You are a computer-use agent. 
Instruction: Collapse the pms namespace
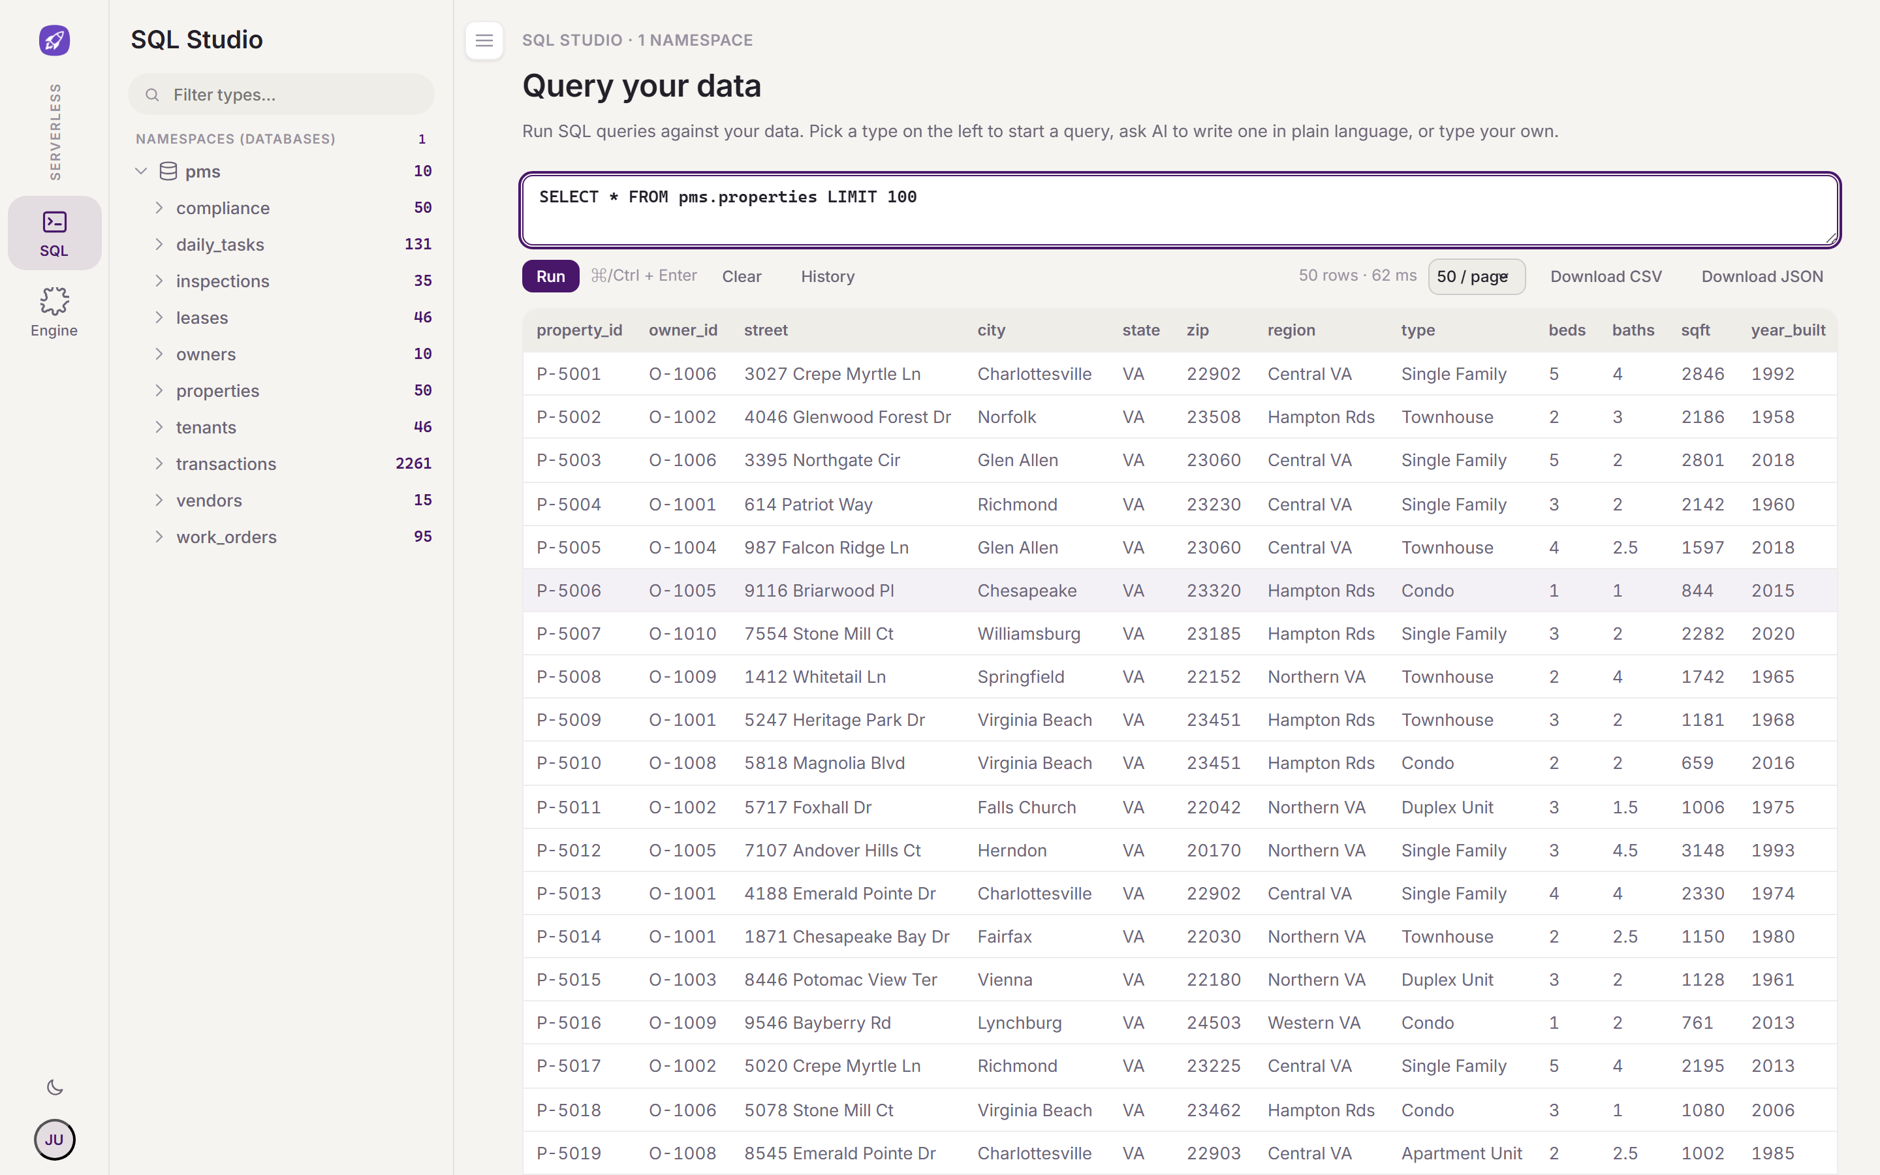coord(140,171)
